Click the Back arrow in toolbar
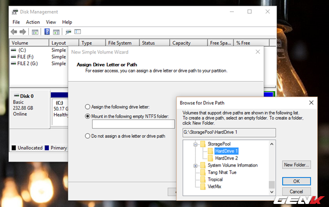The width and height of the screenshot is (329, 207). point(14,32)
